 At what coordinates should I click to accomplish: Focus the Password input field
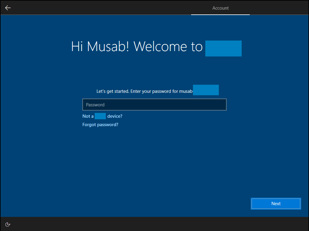(x=154, y=105)
